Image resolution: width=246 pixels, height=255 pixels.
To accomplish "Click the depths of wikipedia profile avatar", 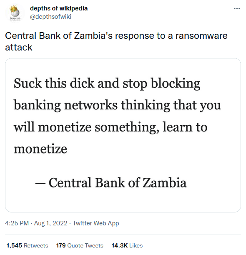I will (x=15, y=13).
